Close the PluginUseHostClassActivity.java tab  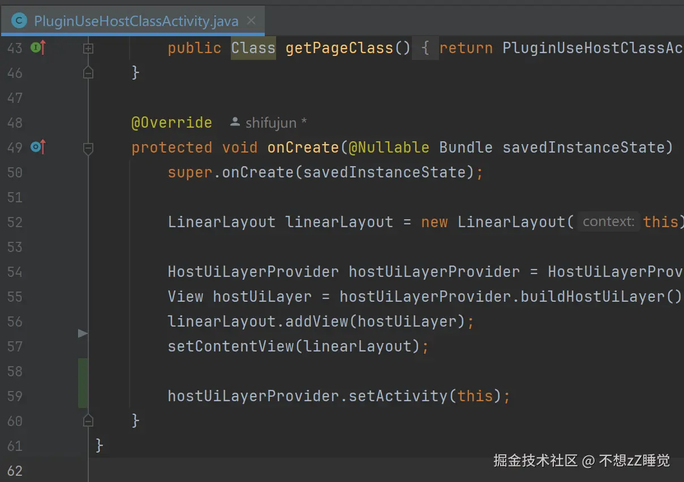click(251, 21)
